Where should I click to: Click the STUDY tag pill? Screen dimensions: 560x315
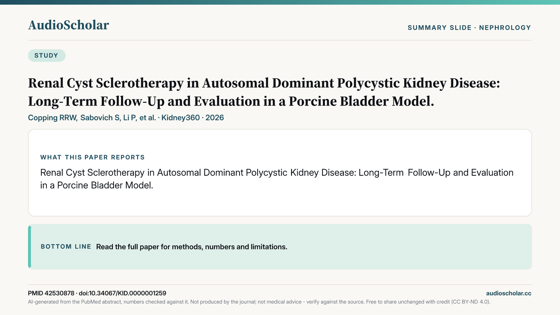click(x=47, y=55)
